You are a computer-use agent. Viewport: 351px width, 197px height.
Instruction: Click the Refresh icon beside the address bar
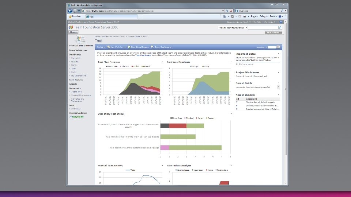(227, 11)
